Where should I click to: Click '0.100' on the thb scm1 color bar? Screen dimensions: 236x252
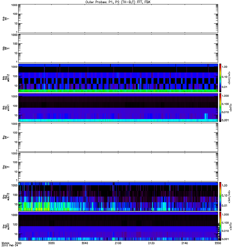click(225, 104)
